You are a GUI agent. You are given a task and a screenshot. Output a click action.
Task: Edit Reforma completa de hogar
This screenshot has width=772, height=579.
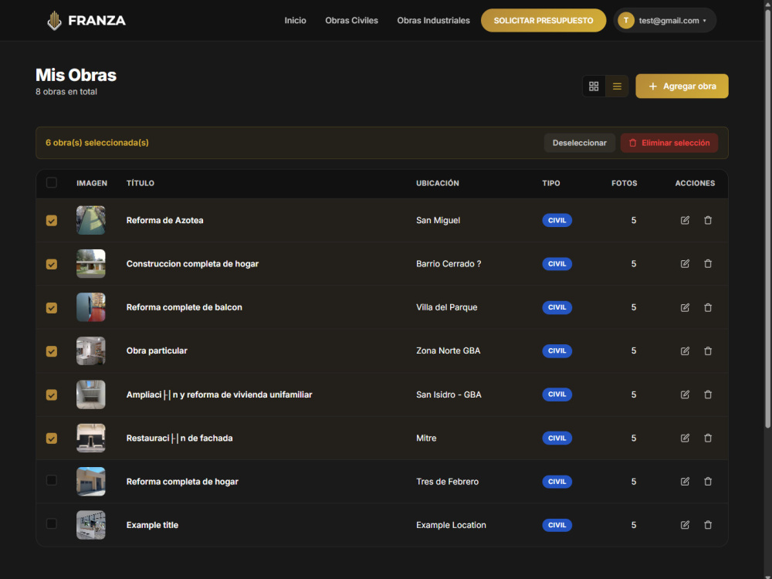pos(685,482)
